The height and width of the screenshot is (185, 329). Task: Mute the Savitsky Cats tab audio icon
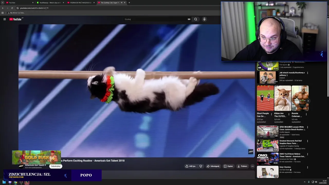(122, 3)
